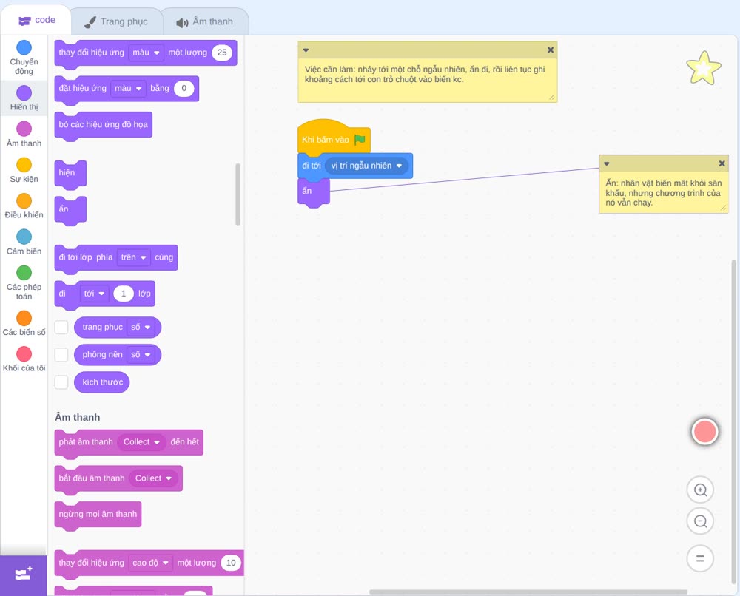Collapse the 'Ẩn: nhân vật' comment arrow

click(x=607, y=163)
